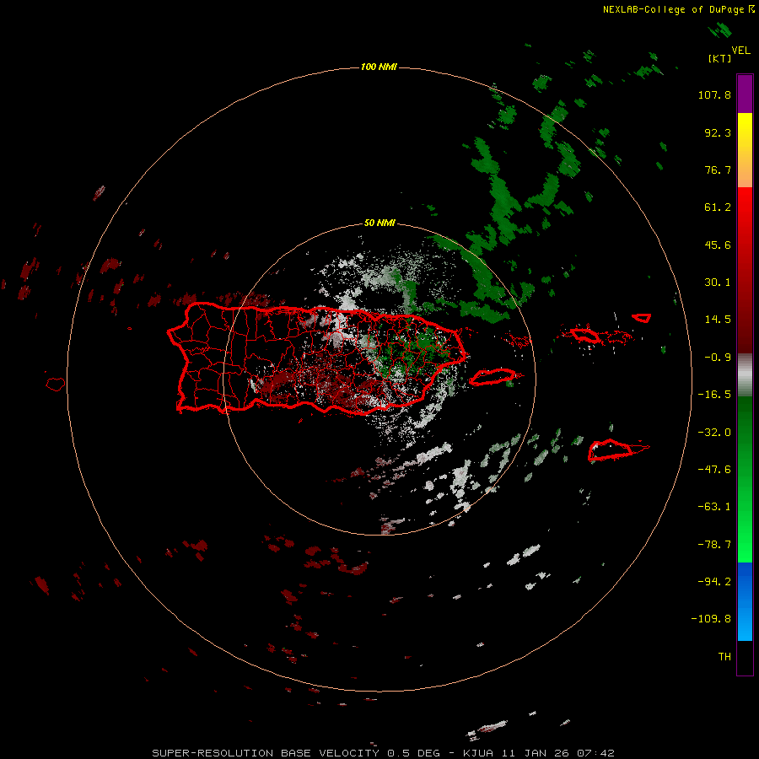This screenshot has width=759, height=759.
Task: Click the 92.3 scale value
Action: click(718, 132)
